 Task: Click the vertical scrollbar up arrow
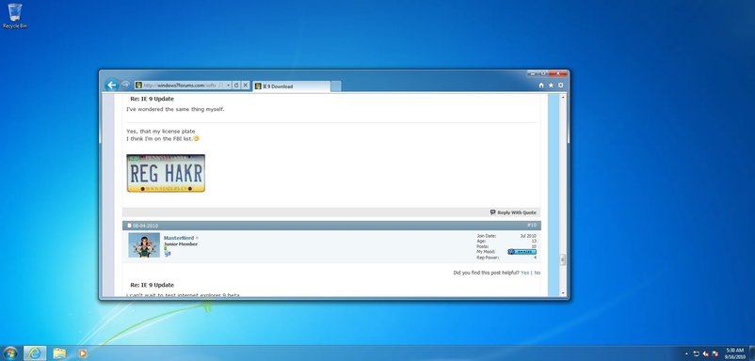(x=563, y=97)
